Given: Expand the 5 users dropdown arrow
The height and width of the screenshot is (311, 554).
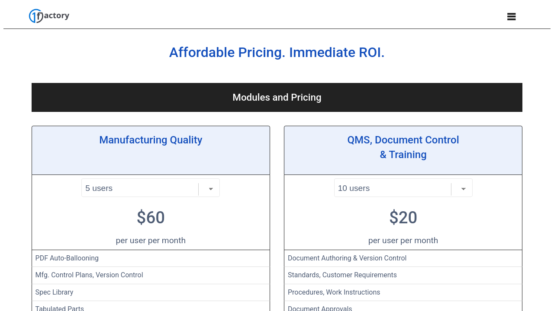Looking at the screenshot, I should coord(211,189).
